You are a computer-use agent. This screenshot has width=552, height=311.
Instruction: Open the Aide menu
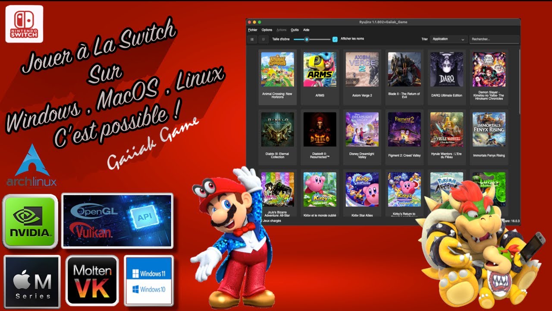306,30
